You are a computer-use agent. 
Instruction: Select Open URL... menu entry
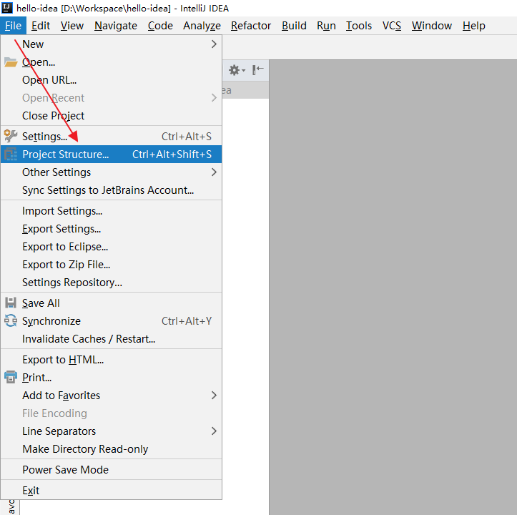[x=111, y=80]
